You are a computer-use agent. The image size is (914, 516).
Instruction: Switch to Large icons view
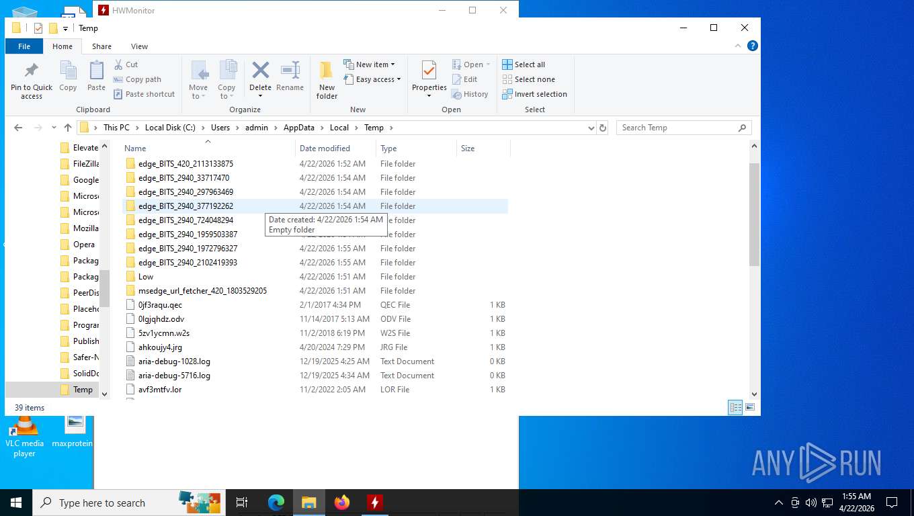[x=750, y=407]
